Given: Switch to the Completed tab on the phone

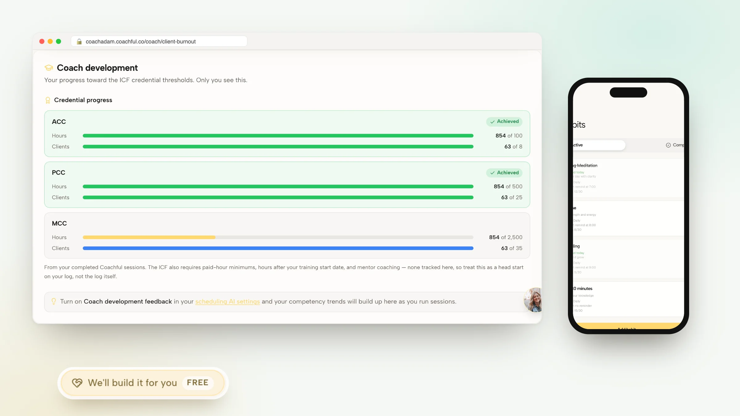Looking at the screenshot, I should tap(675, 145).
